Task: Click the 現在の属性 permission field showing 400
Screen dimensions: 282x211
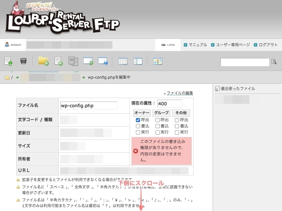Action: coord(170,103)
